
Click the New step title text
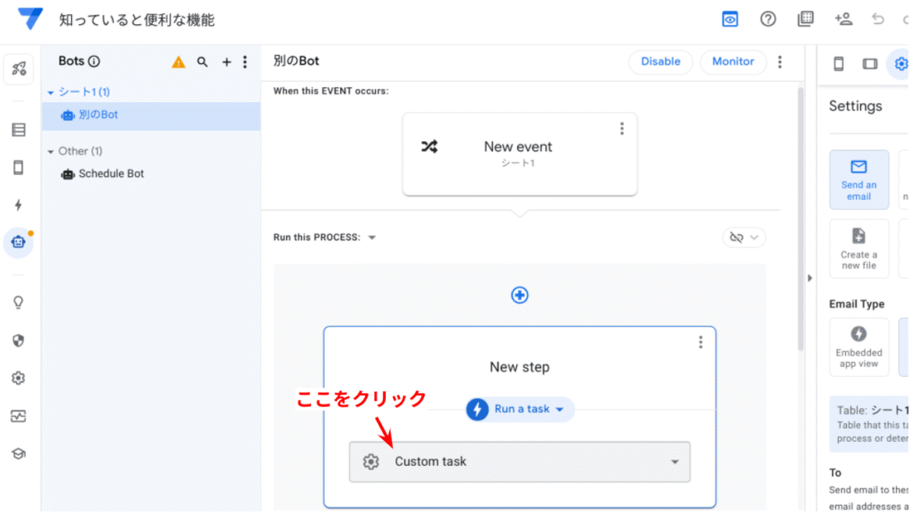[519, 367]
